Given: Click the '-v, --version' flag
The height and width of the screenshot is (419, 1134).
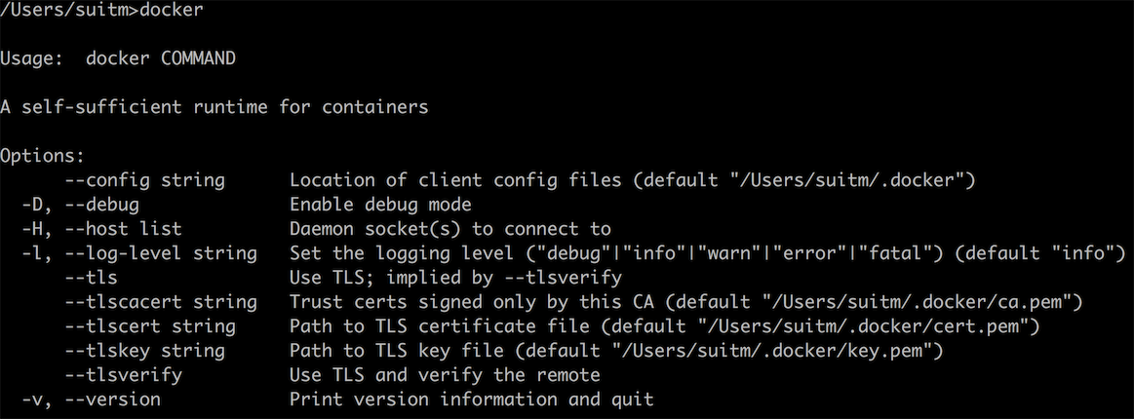Looking at the screenshot, I should click(x=91, y=400).
